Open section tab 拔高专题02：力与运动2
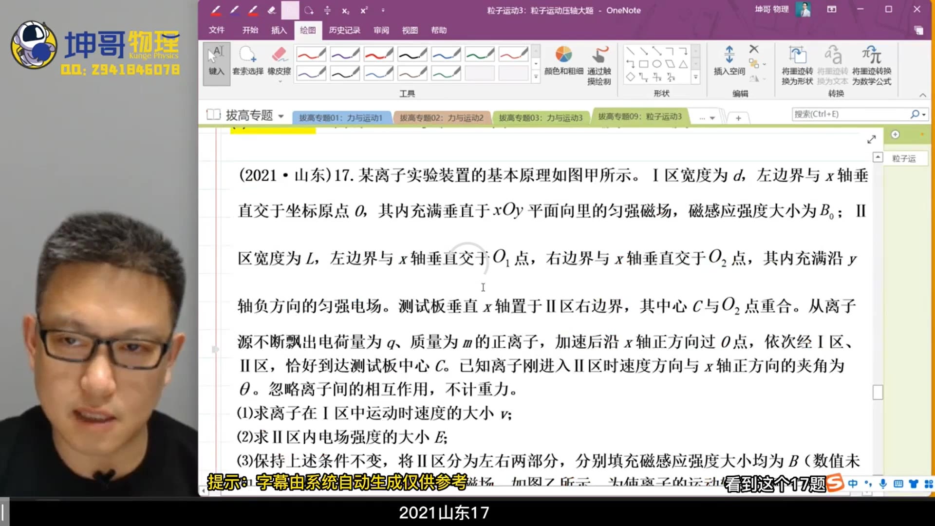 pos(442,117)
